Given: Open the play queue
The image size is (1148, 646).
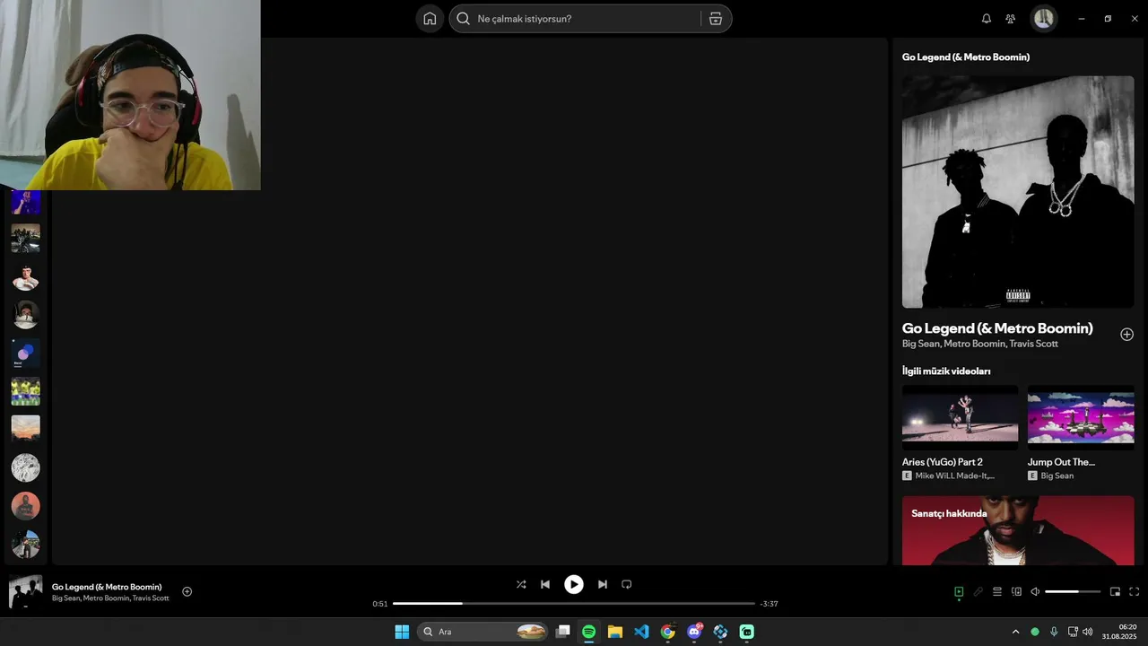Looking at the screenshot, I should pos(996,591).
